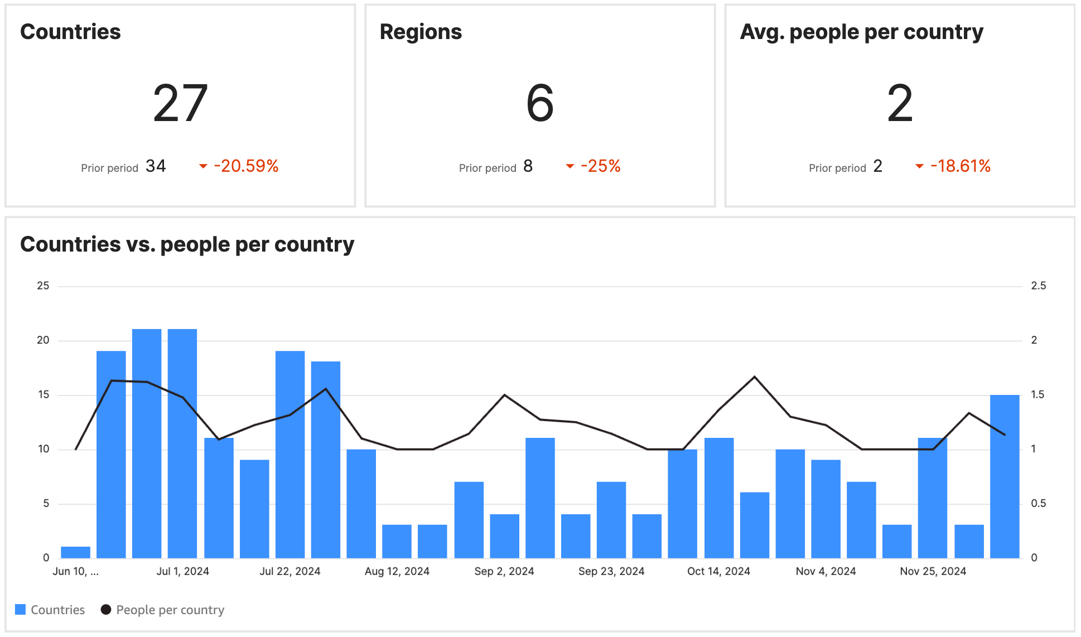Click the blue Countries legend swatch
The width and height of the screenshot is (1081, 637).
pos(21,610)
